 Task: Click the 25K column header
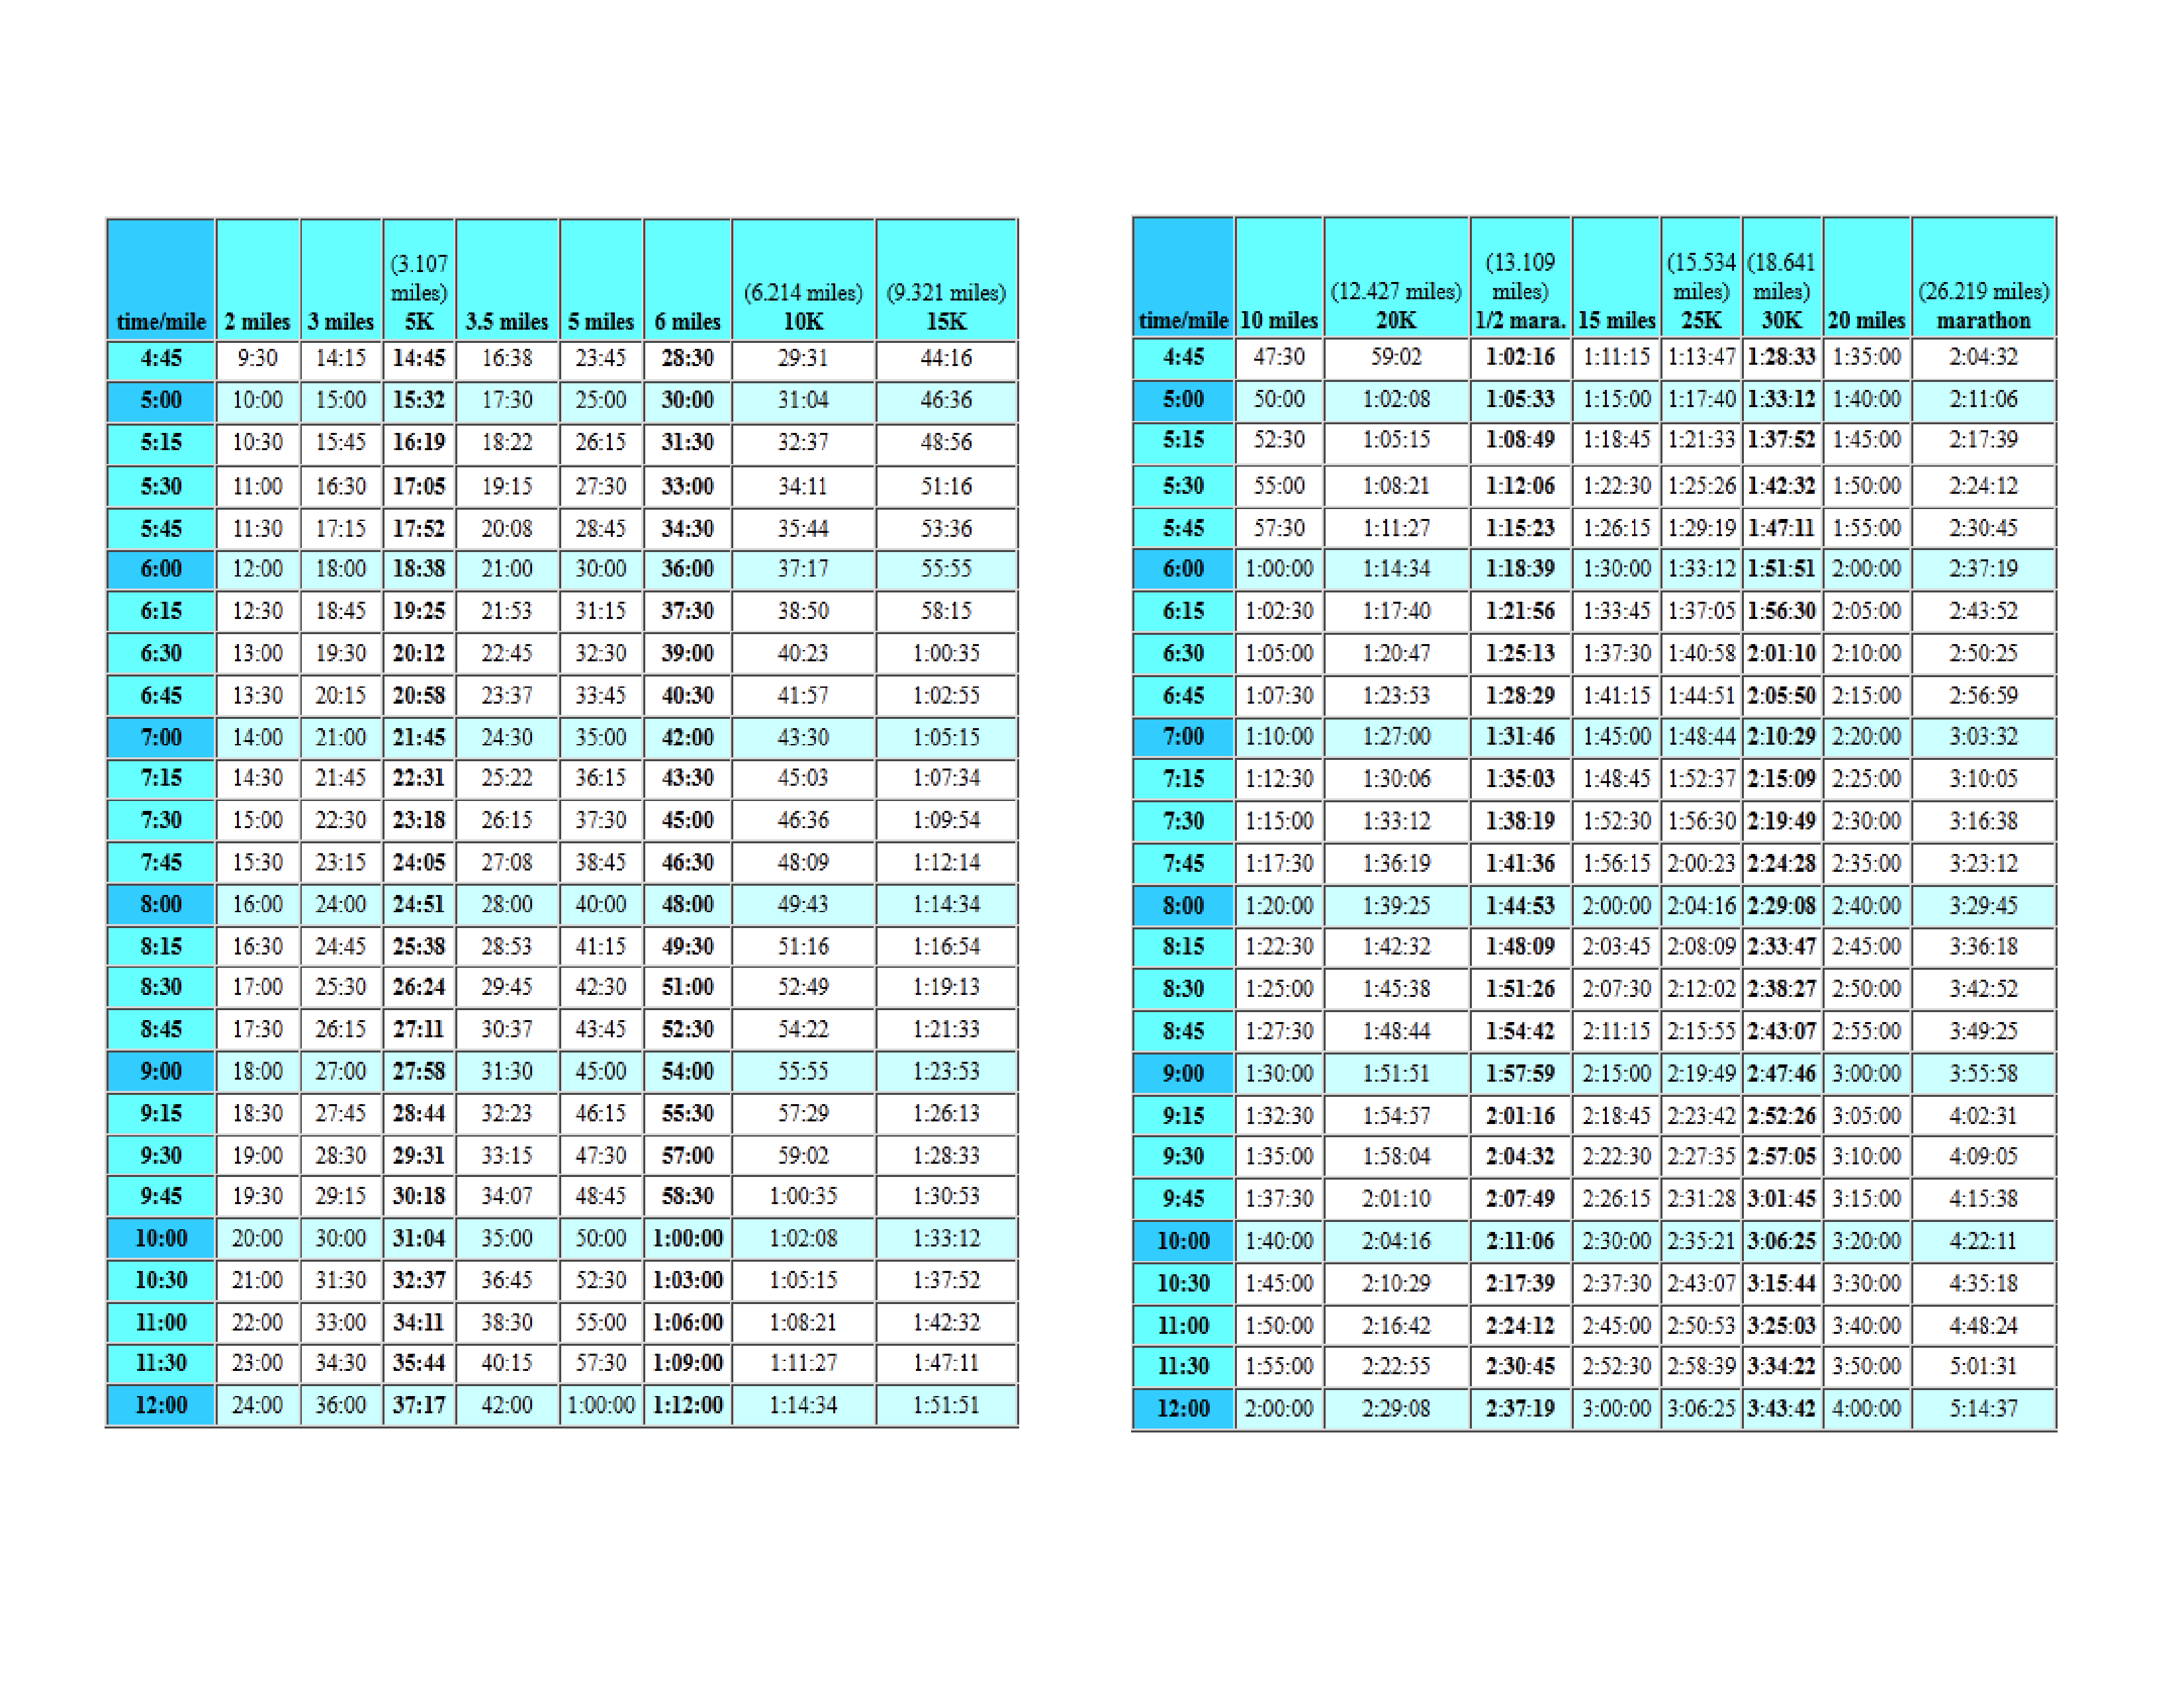click(x=1700, y=320)
